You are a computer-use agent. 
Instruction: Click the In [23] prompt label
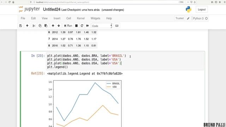(38, 56)
